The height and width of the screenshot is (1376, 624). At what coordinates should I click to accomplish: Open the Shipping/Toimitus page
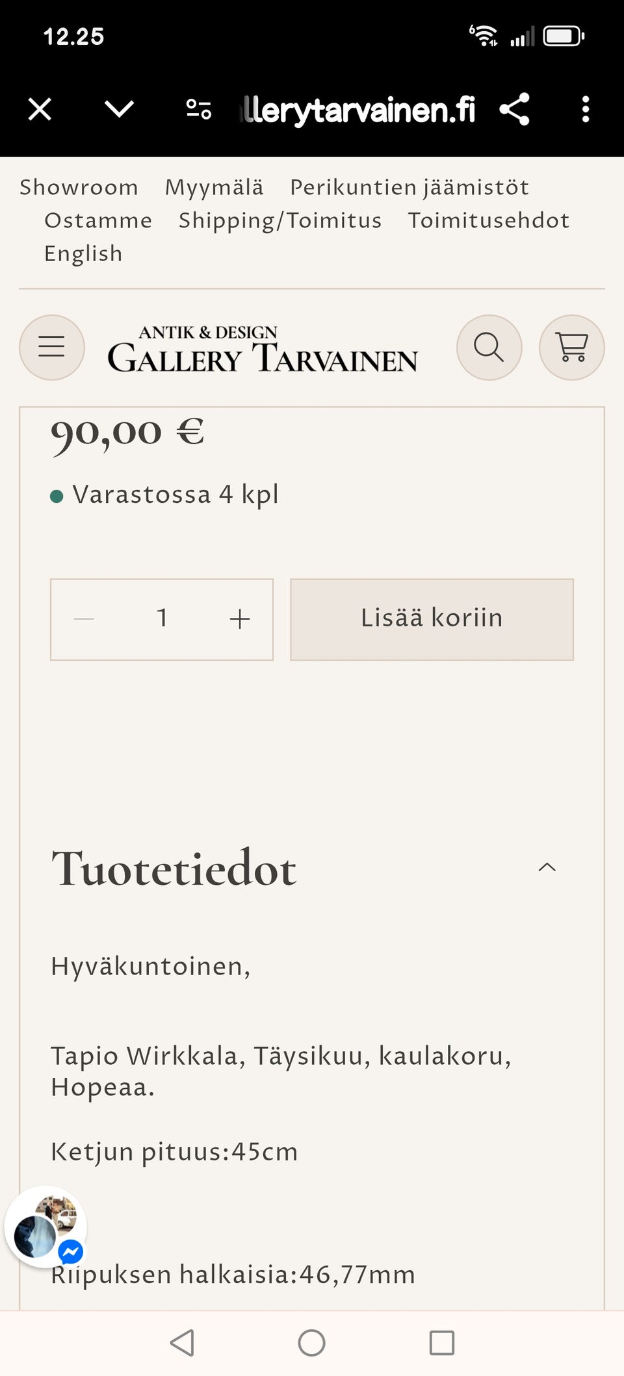tap(279, 220)
